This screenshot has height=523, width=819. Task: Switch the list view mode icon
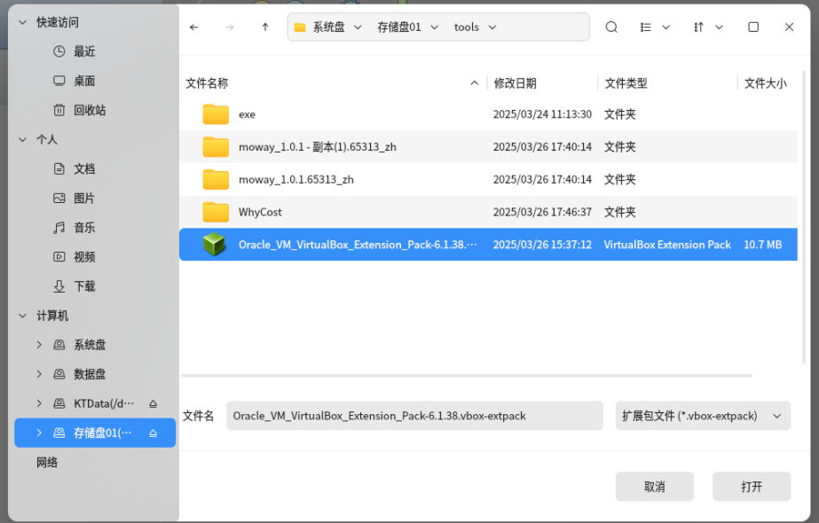coord(646,27)
